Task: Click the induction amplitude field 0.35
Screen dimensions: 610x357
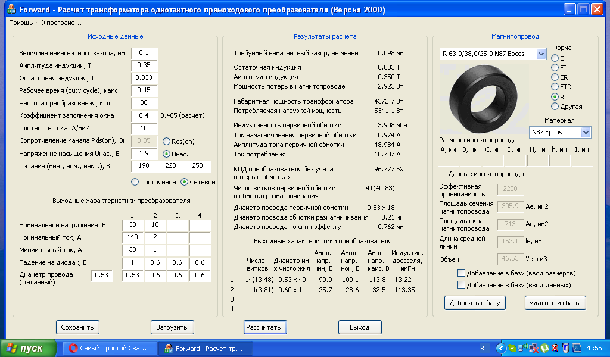Action: pyautogui.click(x=144, y=65)
